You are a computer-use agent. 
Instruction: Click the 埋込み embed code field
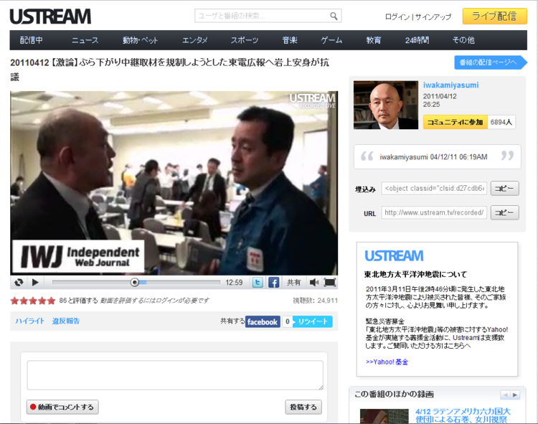[x=434, y=189]
